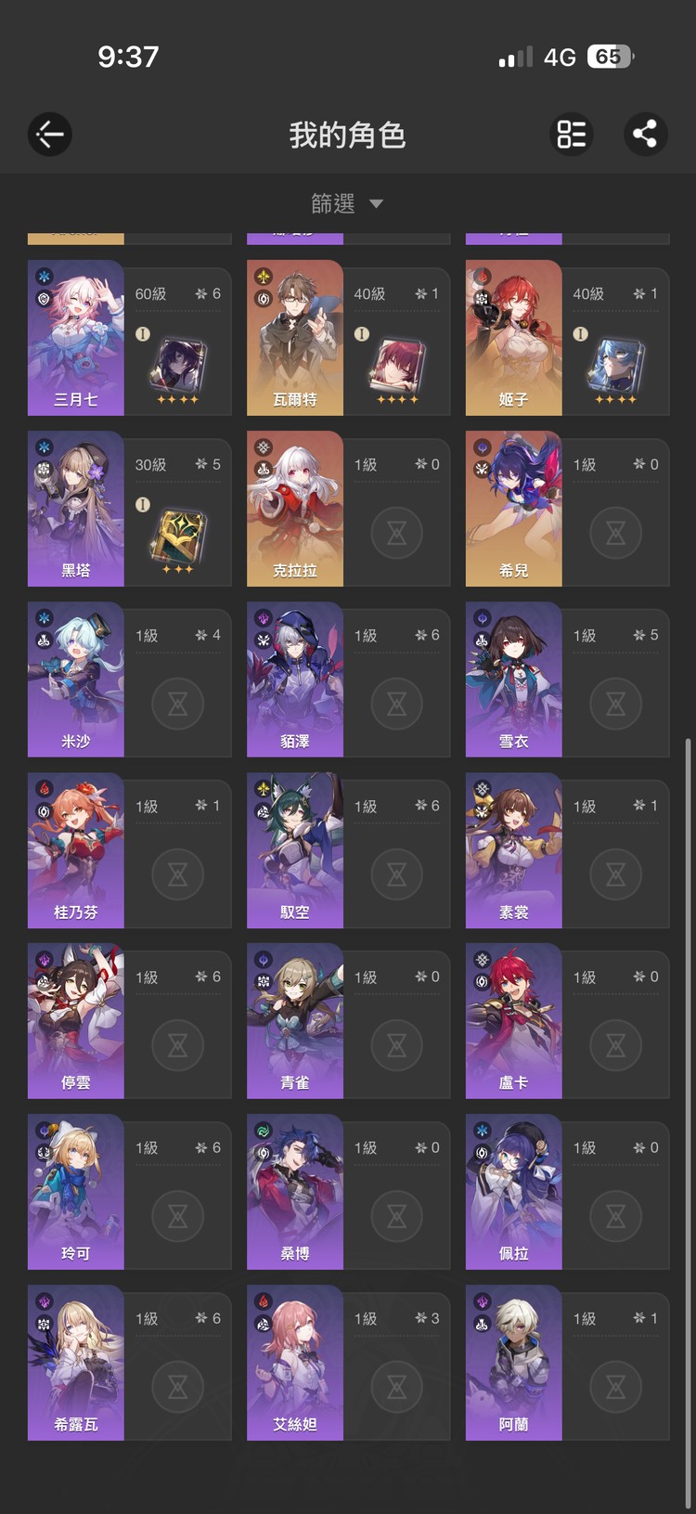Select 貊澤 character portrait
This screenshot has width=696, height=1514.
click(x=295, y=679)
